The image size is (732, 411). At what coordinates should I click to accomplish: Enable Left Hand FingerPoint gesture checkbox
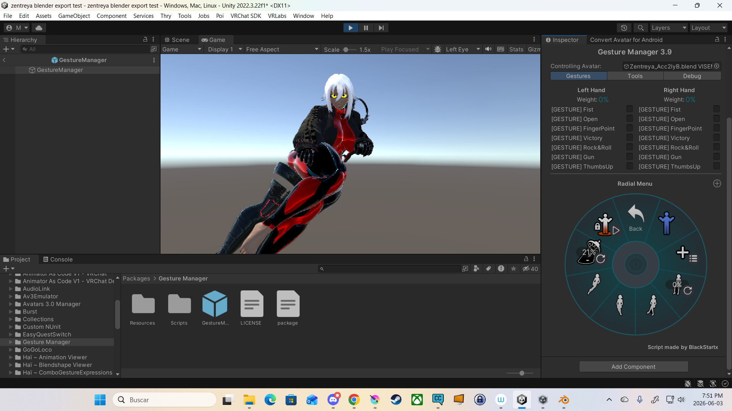[x=629, y=128]
